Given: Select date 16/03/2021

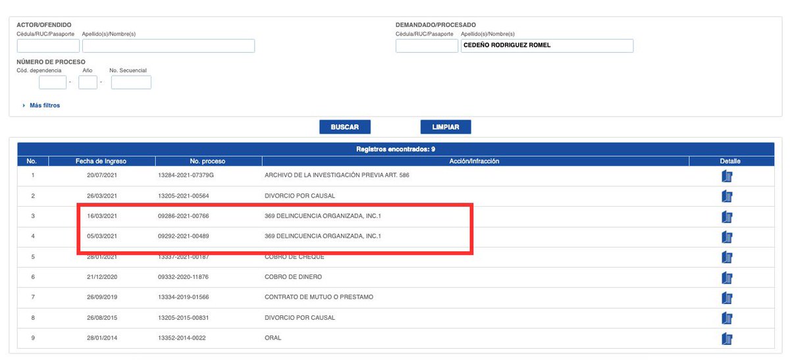Looking at the screenshot, I should click(102, 217).
